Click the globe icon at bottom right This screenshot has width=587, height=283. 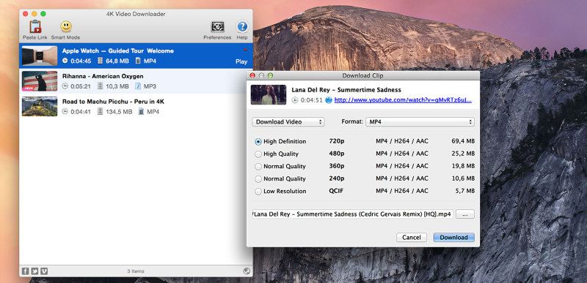point(247,271)
